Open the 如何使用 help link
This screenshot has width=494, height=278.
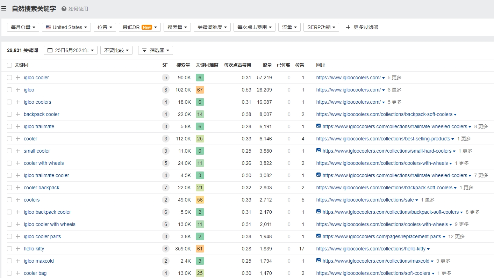coord(78,9)
